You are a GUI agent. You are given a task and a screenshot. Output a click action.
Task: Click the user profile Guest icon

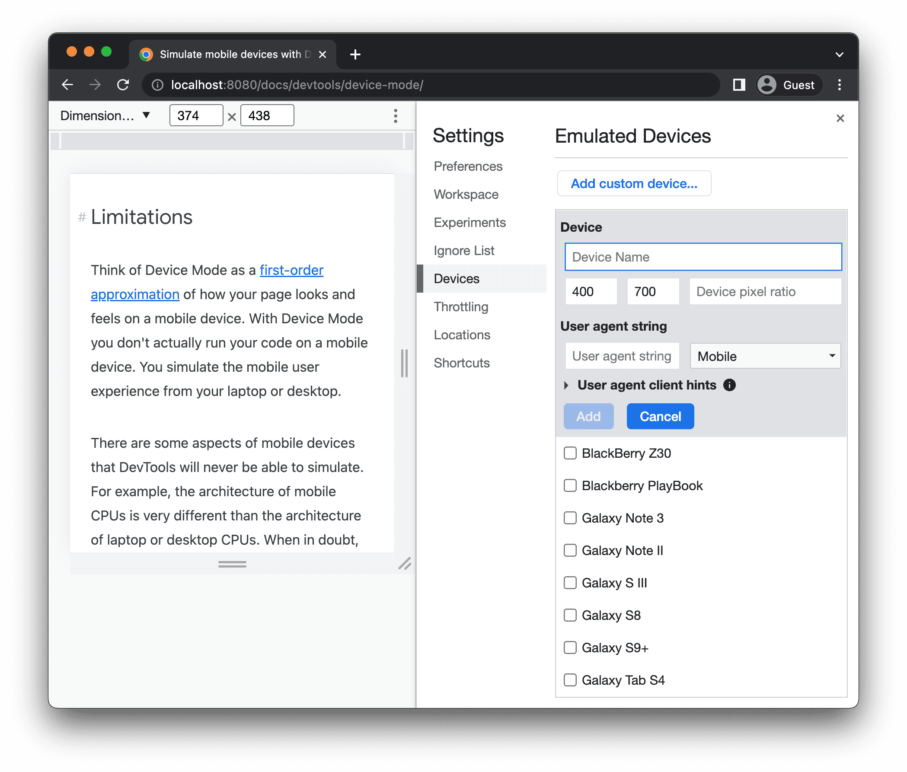click(767, 83)
